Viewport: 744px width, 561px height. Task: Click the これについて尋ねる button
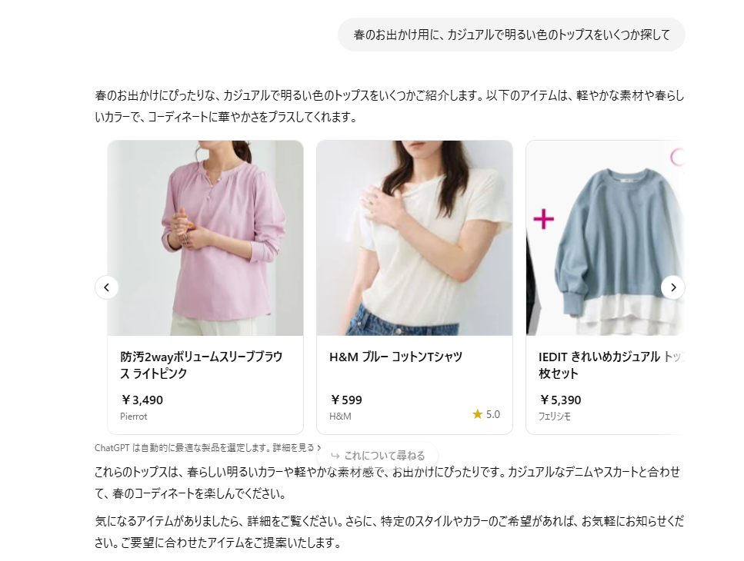tap(377, 456)
